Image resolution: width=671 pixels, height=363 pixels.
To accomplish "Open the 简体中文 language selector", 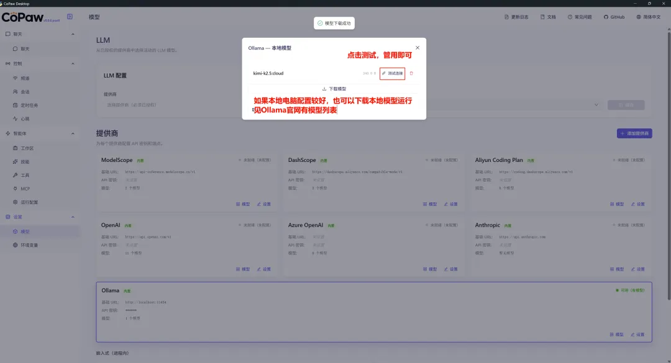I will click(x=648, y=17).
